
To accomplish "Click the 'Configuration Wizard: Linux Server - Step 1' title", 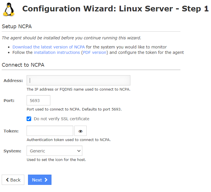I will [115, 9].
